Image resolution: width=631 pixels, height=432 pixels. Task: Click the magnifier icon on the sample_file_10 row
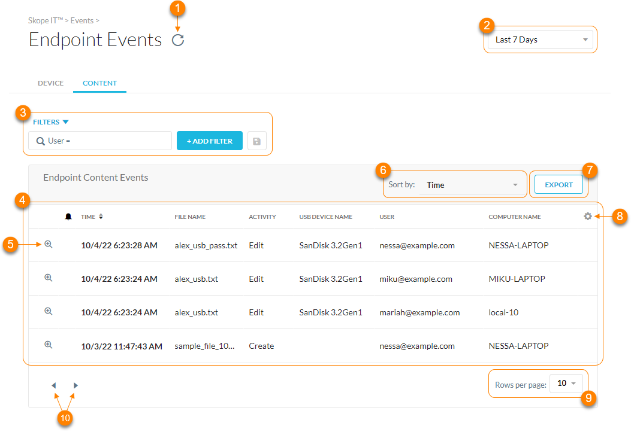[49, 345]
